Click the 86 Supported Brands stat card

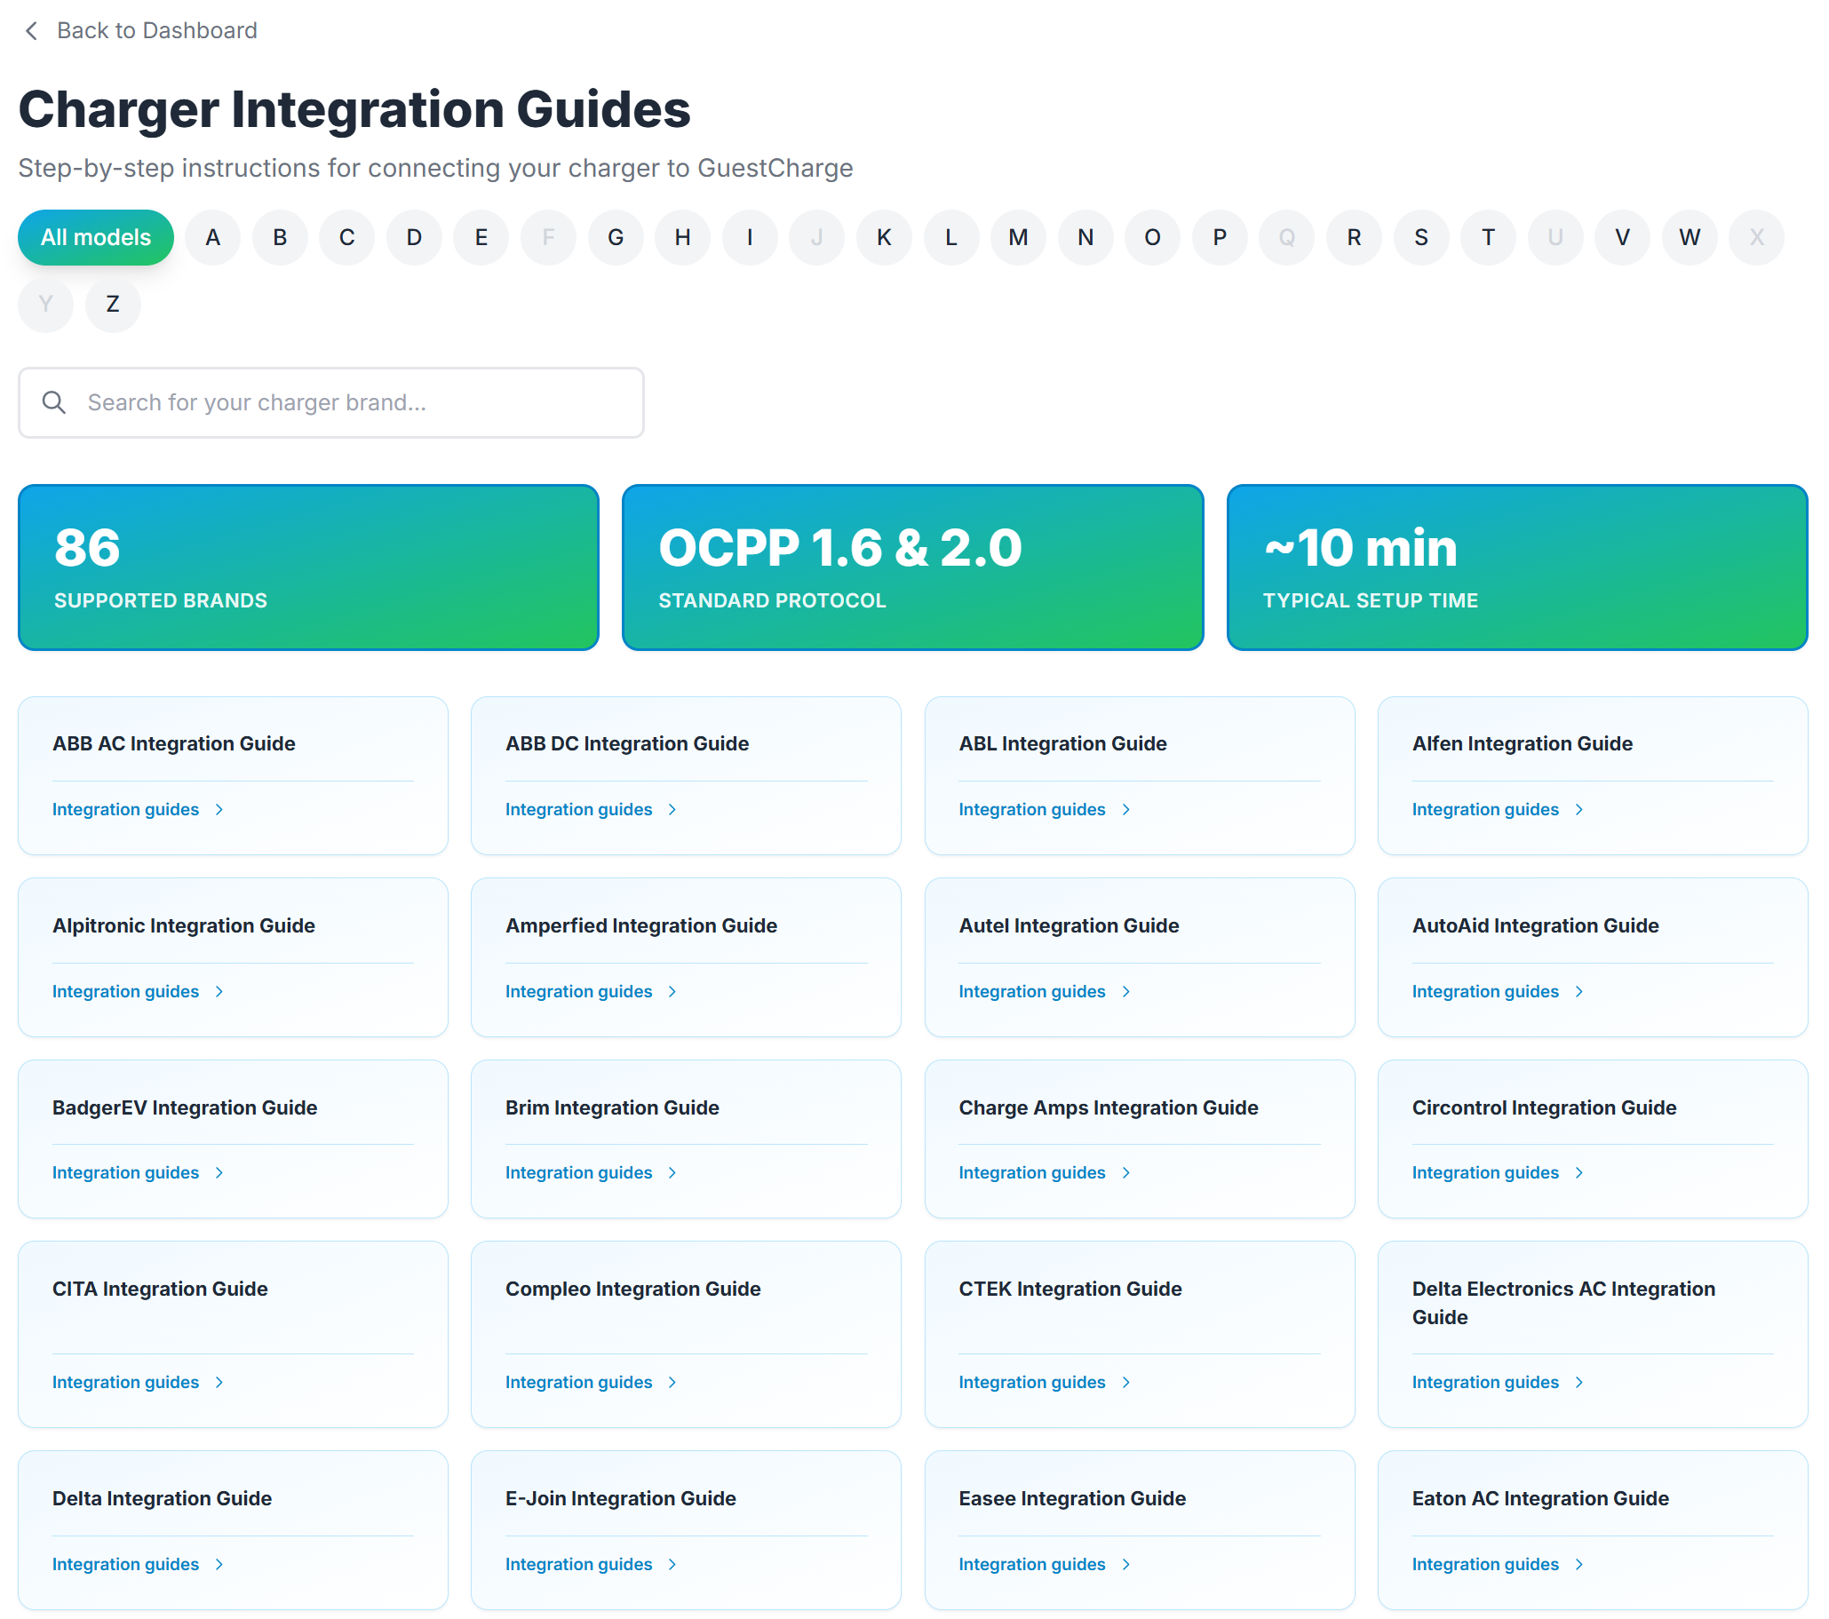309,567
